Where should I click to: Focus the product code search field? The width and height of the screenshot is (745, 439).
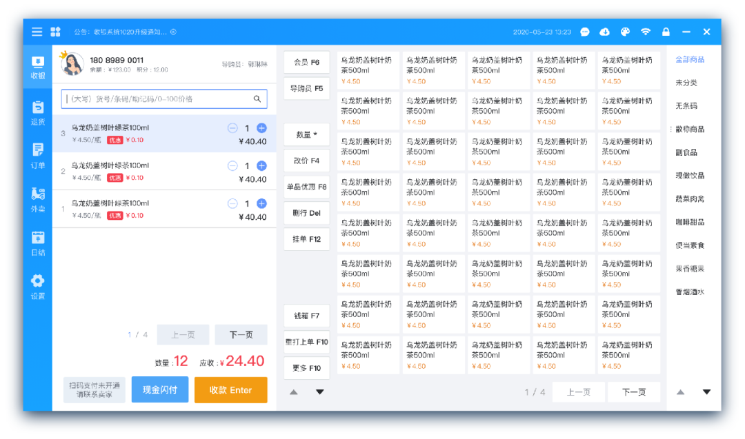tap(155, 99)
